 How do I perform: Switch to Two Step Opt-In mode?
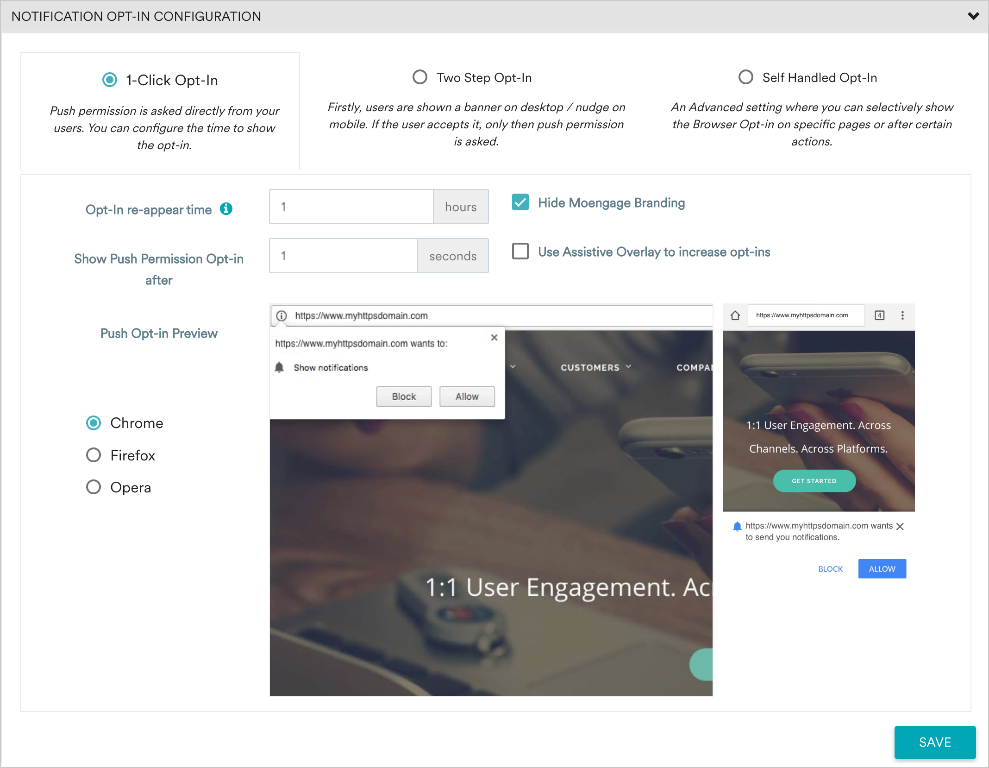(419, 77)
